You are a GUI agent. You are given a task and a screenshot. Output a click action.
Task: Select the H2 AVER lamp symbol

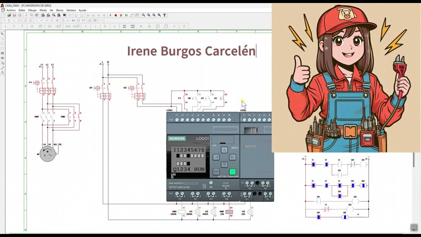pos(213,212)
